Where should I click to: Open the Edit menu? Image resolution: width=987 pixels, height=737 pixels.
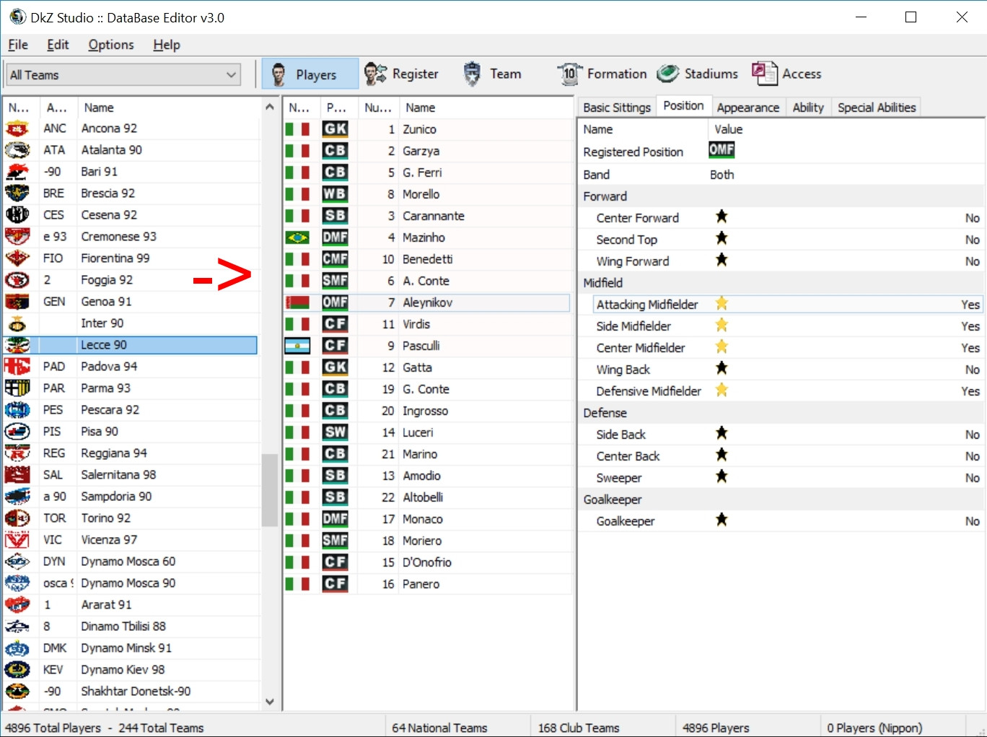click(x=58, y=45)
